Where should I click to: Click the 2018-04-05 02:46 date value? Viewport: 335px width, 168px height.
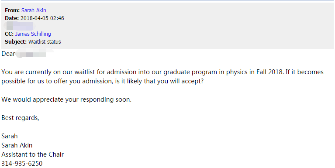(42, 18)
